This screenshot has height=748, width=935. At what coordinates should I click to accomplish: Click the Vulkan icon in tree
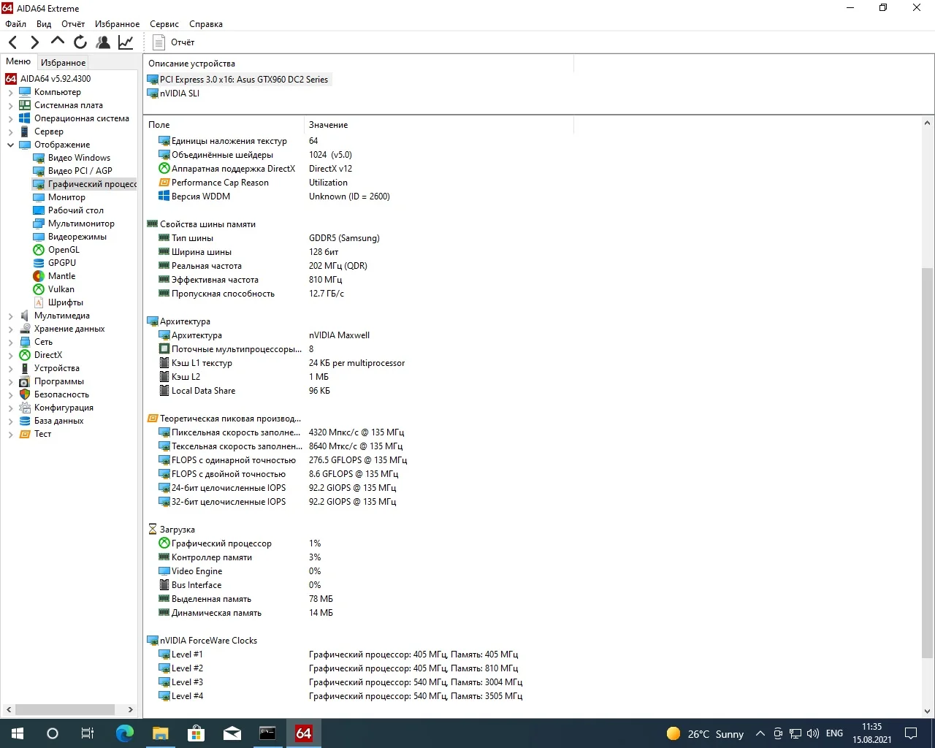click(39, 289)
